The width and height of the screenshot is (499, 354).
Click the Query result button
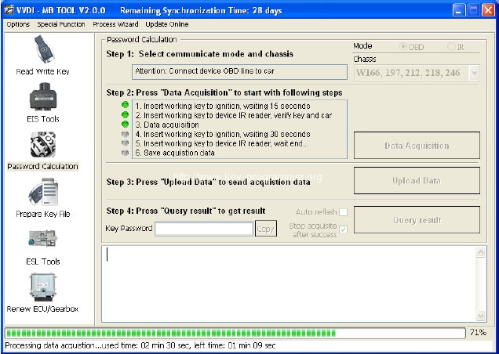click(x=417, y=220)
